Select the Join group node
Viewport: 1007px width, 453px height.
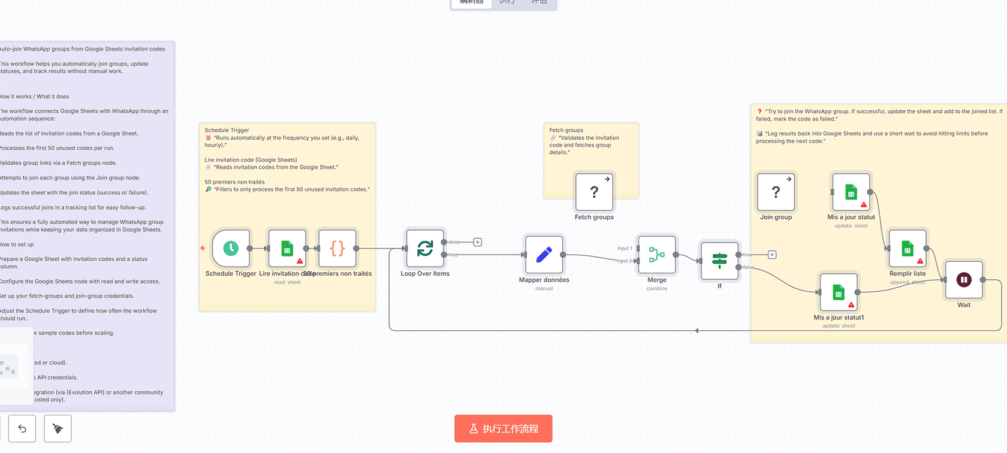point(776,192)
